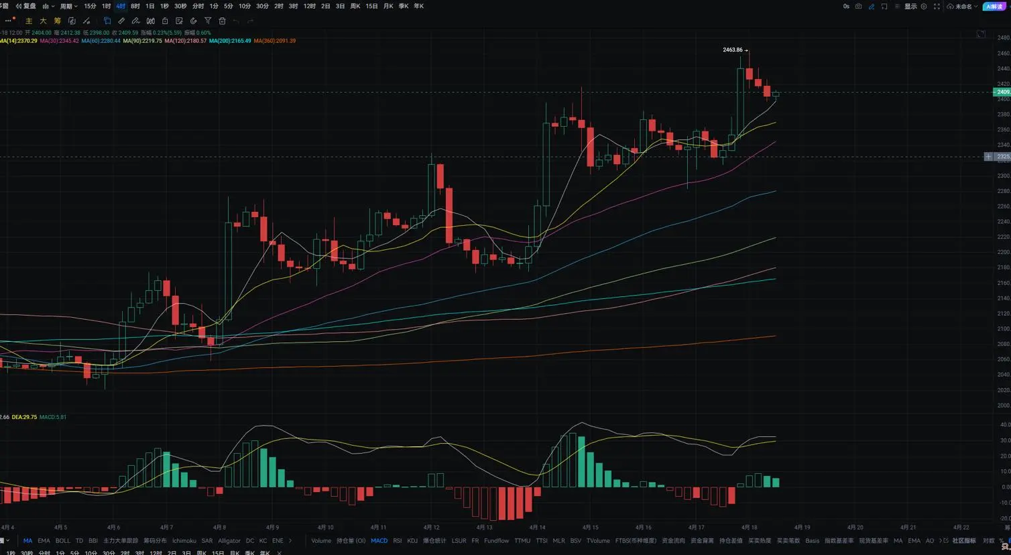Screen dimensions: 1011x555
Task: Toggle the blue drawing pen icon
Action: coord(872,6)
